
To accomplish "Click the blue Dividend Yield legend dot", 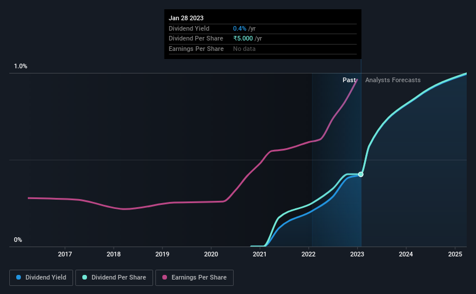I will click(x=19, y=277).
